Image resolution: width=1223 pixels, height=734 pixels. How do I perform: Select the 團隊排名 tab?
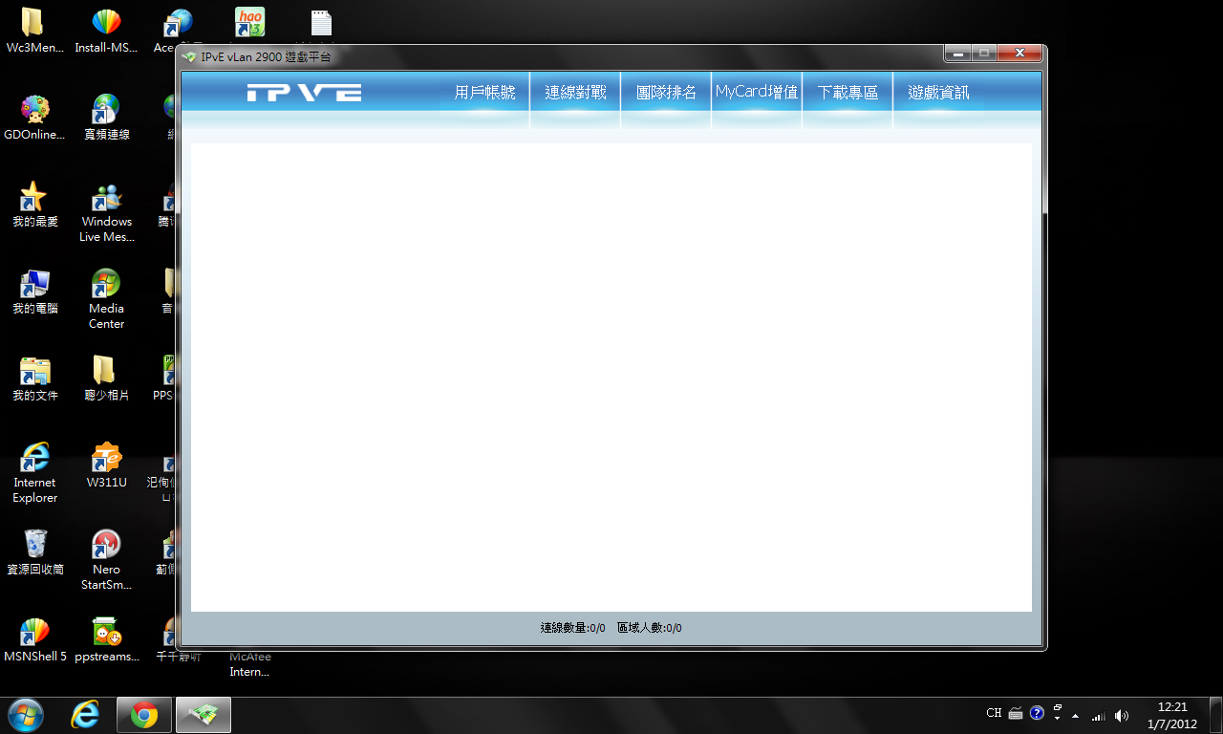coord(666,93)
